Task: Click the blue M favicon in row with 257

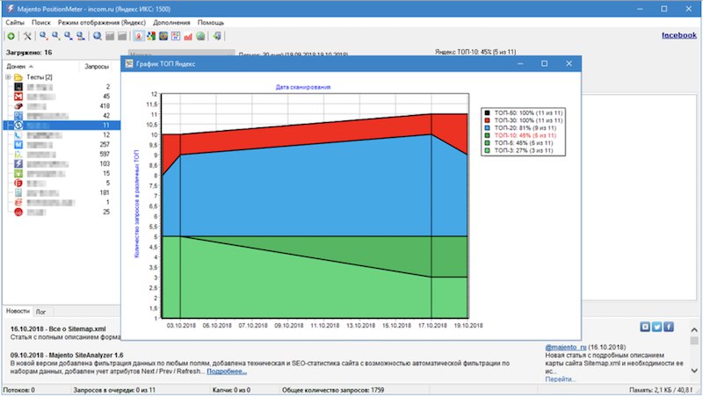Action: (x=18, y=145)
